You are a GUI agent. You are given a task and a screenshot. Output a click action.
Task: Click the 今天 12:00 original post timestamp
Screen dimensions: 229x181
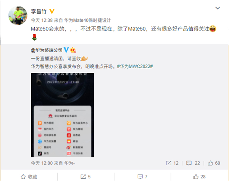tap(42, 163)
